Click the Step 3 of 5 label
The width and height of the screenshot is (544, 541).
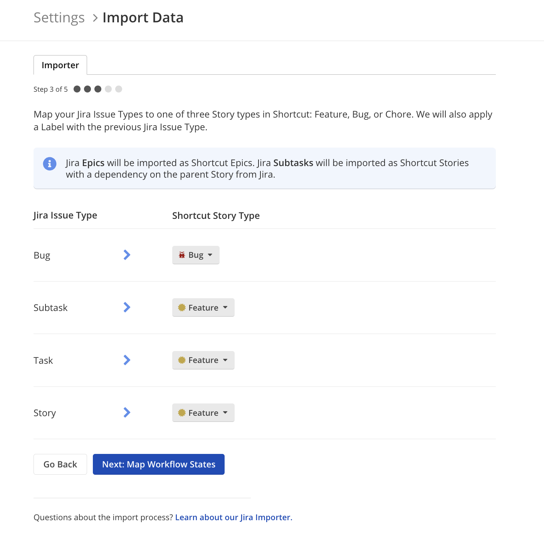click(x=50, y=89)
